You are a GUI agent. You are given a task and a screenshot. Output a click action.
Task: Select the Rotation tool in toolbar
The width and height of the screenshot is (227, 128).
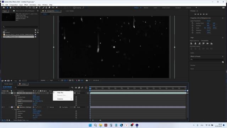coord(27,7)
